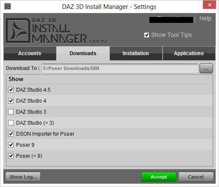Enable DAZ Studio (< 3) checkbox
The width and height of the screenshot is (219, 187).
(11, 123)
